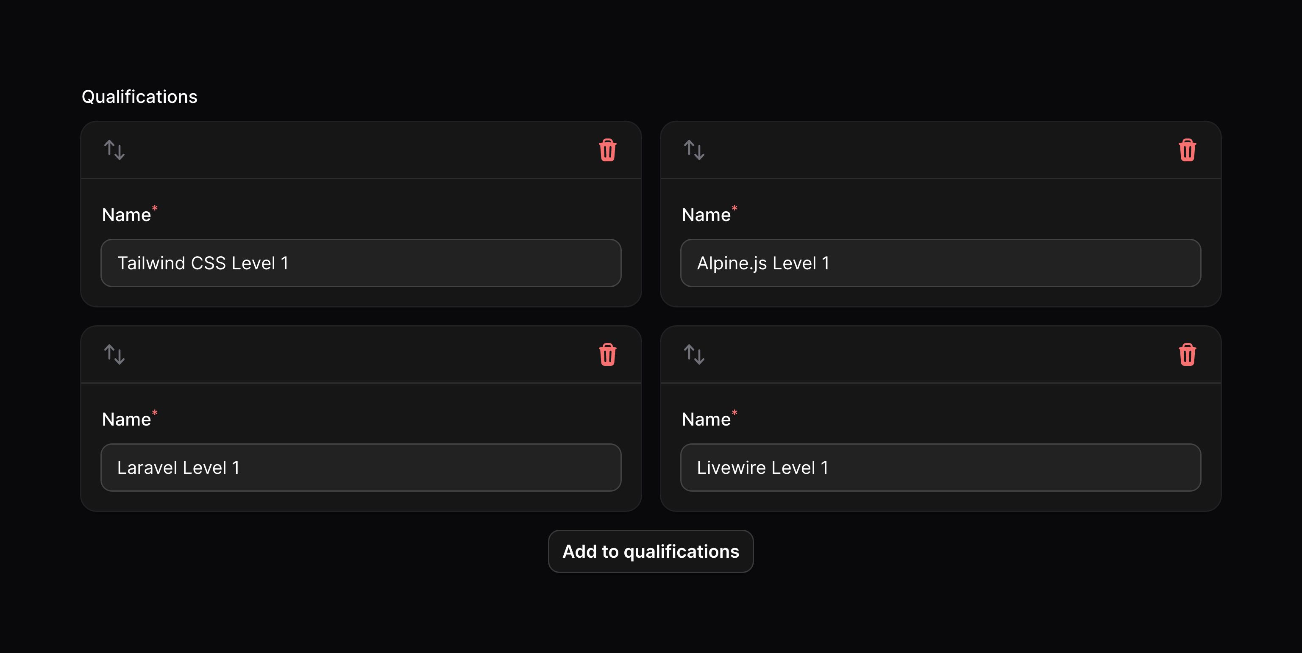The height and width of the screenshot is (653, 1302).
Task: Grab the reorder arrows of Tailwind CSS card
Action: (114, 150)
